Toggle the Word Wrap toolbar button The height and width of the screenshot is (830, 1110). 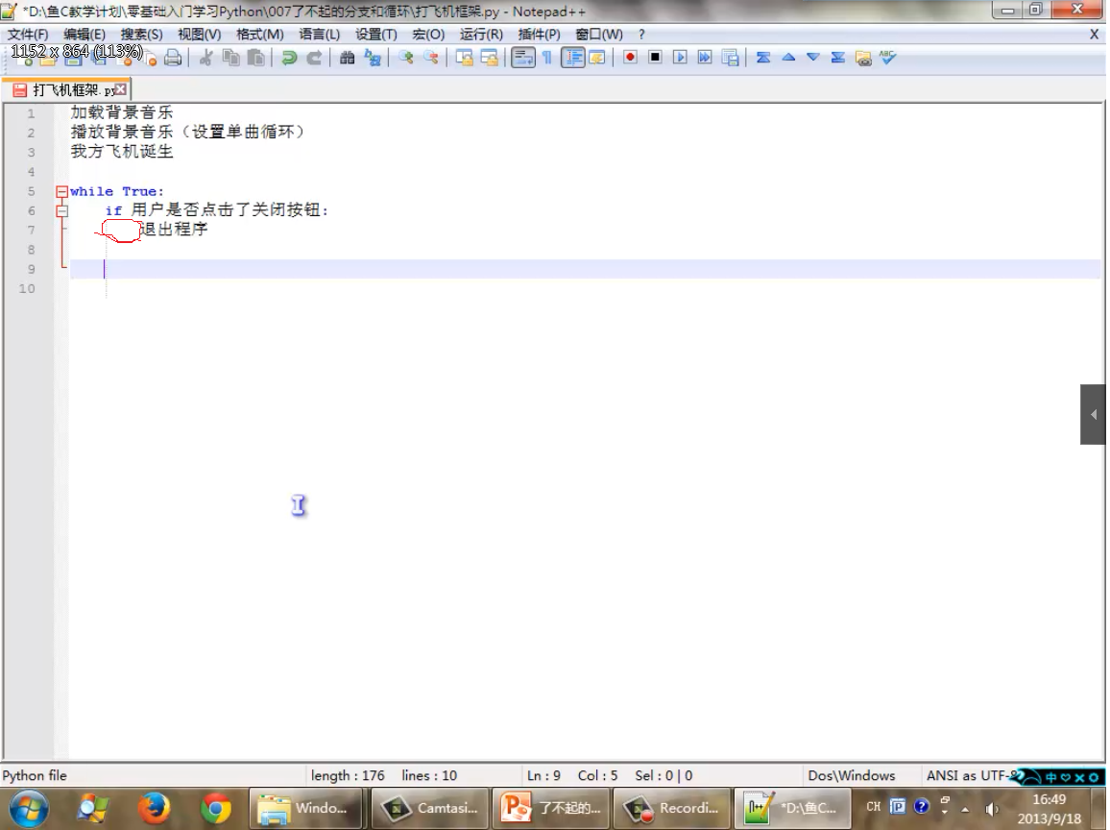[522, 58]
